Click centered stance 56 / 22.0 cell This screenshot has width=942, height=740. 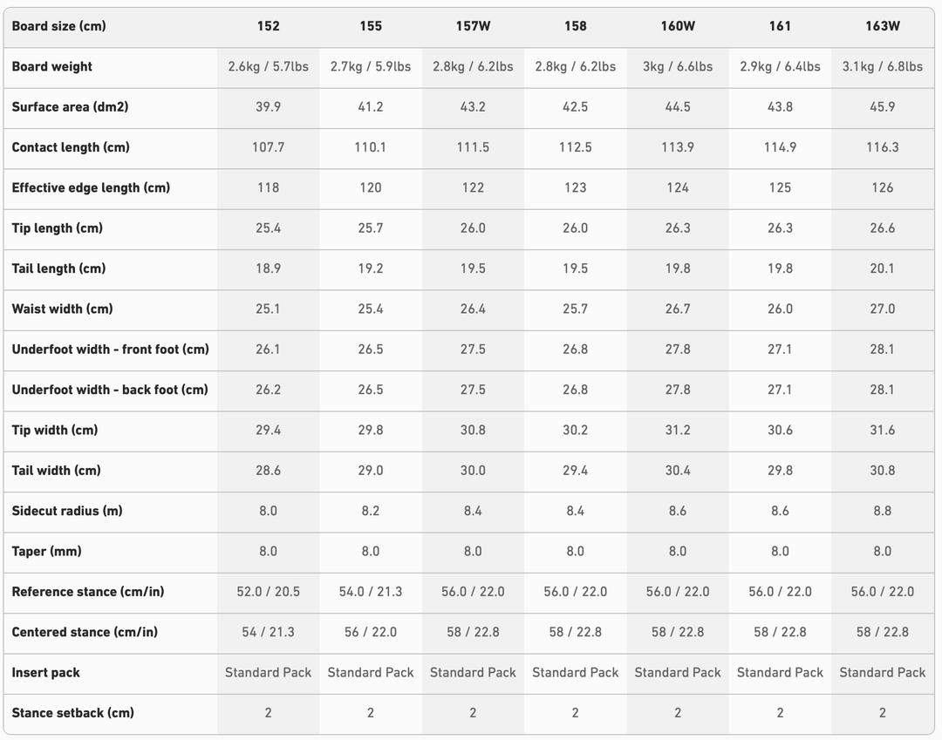click(x=371, y=632)
